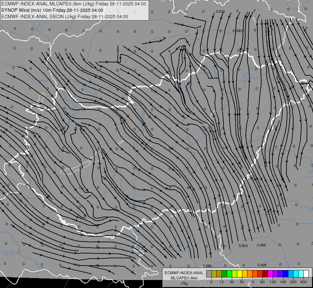Click the legend tick label 30

(x=232, y=282)
